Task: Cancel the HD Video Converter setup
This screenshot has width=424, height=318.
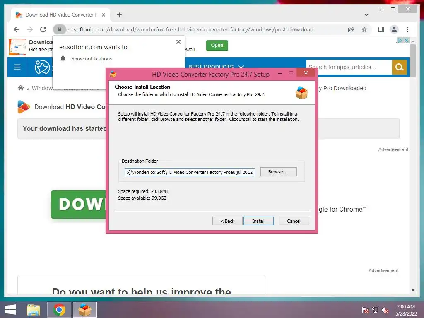Action: [294, 221]
